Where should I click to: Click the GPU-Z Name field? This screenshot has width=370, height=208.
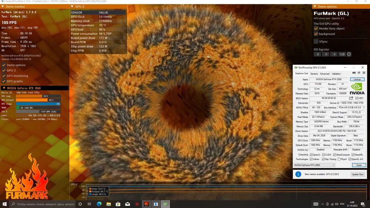pyautogui.click(x=329, y=79)
